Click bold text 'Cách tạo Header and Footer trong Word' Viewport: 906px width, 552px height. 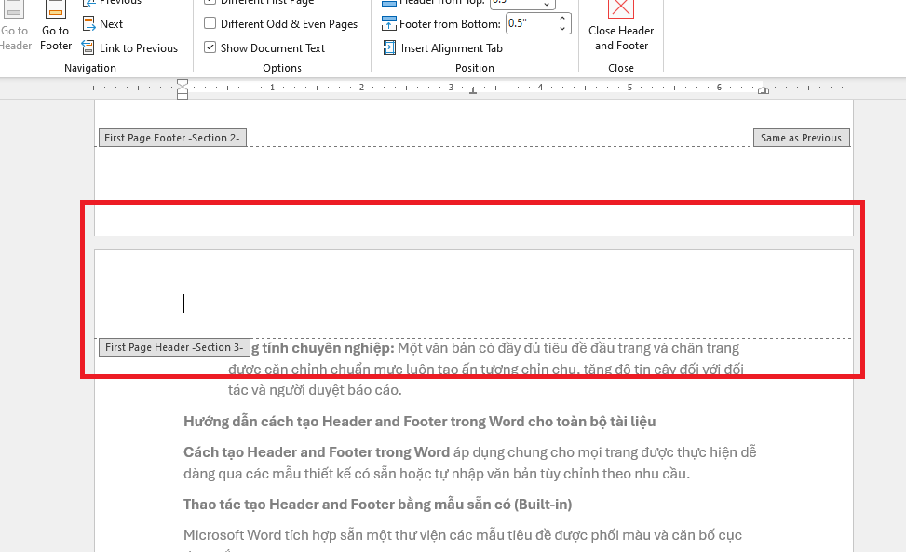(x=317, y=452)
